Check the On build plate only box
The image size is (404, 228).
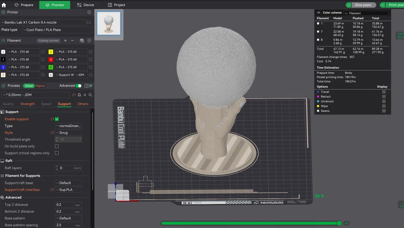coord(57,146)
